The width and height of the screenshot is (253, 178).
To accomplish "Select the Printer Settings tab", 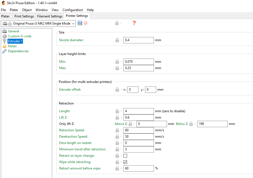I will click(x=77, y=16).
